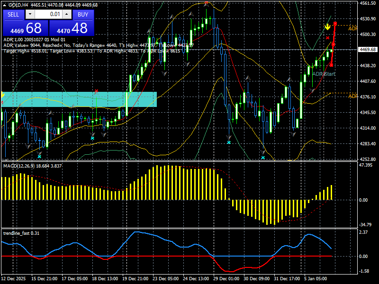Select the top handle of the red trendline
The width and height of the screenshot is (379, 284).
[x=335, y=24]
